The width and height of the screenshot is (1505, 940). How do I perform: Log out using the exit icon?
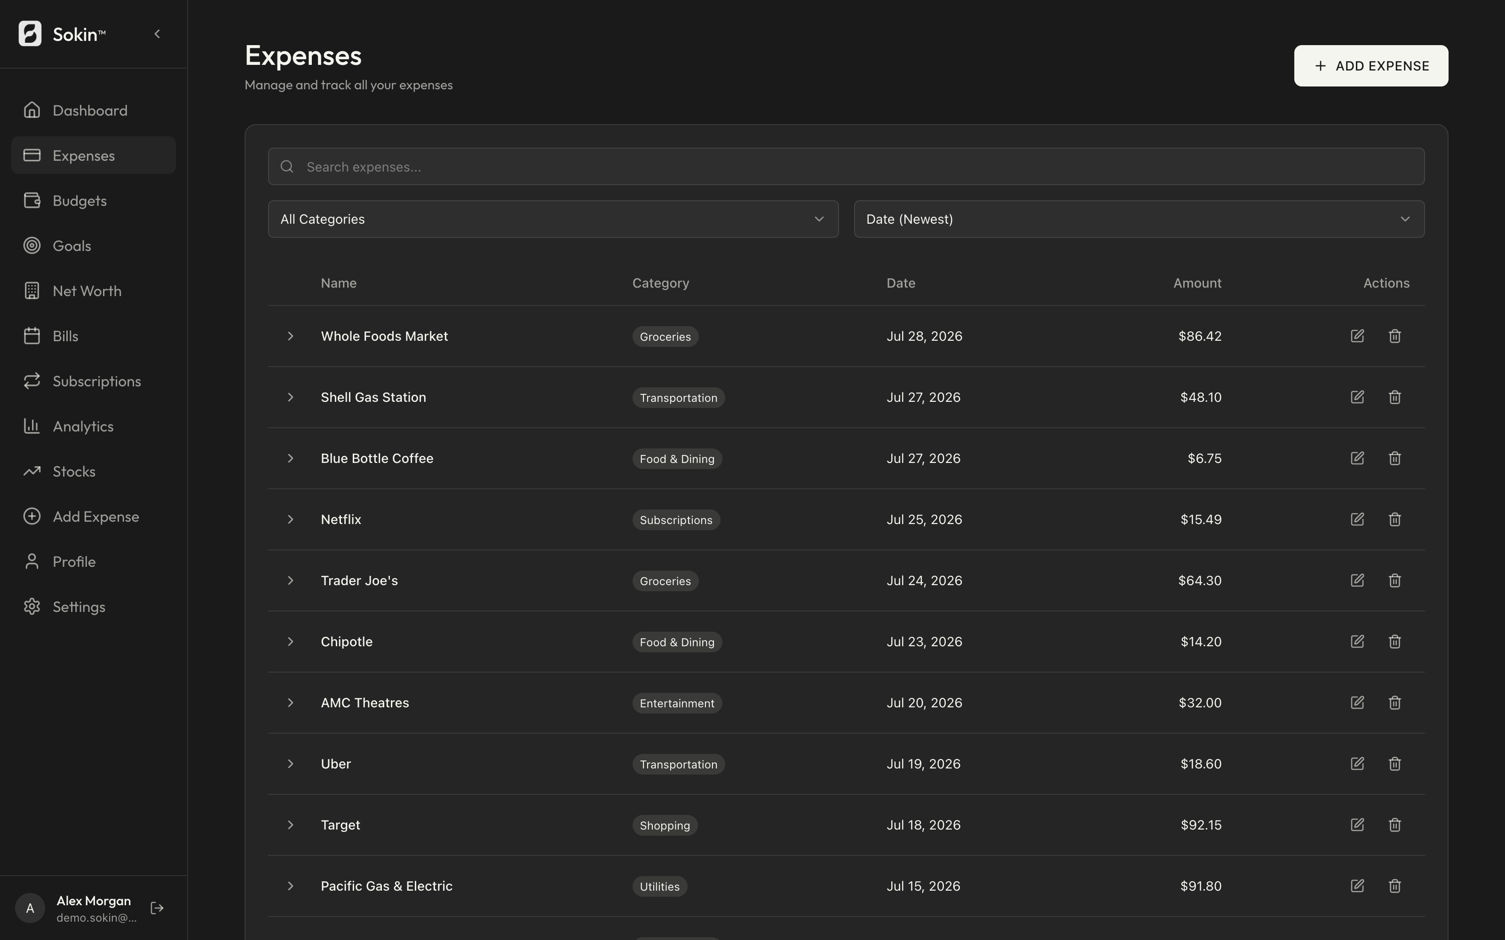158,909
